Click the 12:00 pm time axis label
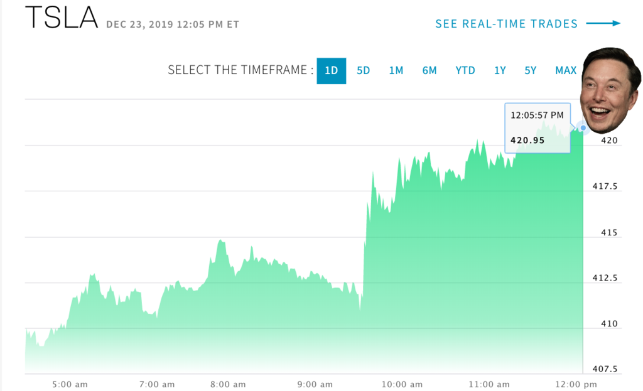The image size is (643, 391). point(581,384)
